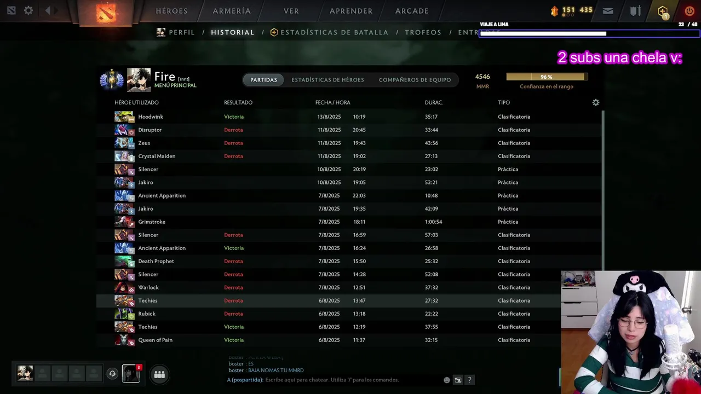This screenshot has height=394, width=701.
Task: Click the rank confidence 96% bar
Action: coord(547,77)
